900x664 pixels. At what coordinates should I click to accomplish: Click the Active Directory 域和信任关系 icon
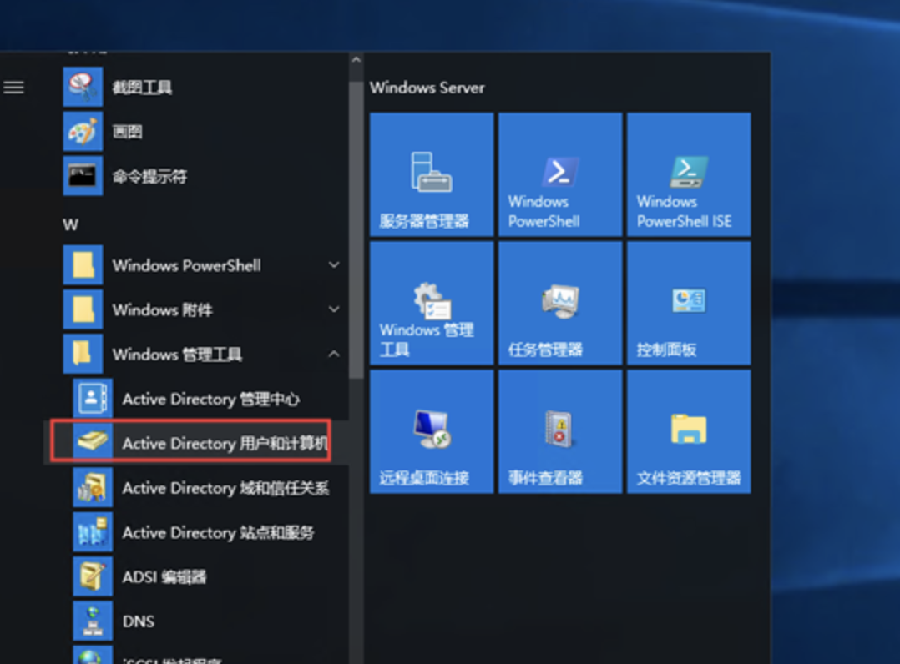click(x=93, y=487)
